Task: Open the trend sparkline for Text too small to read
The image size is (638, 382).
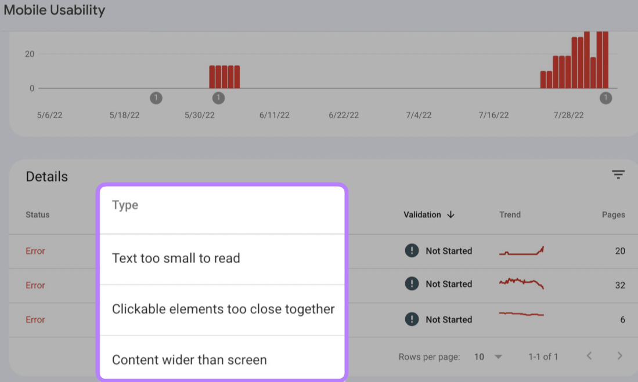Action: (521, 250)
